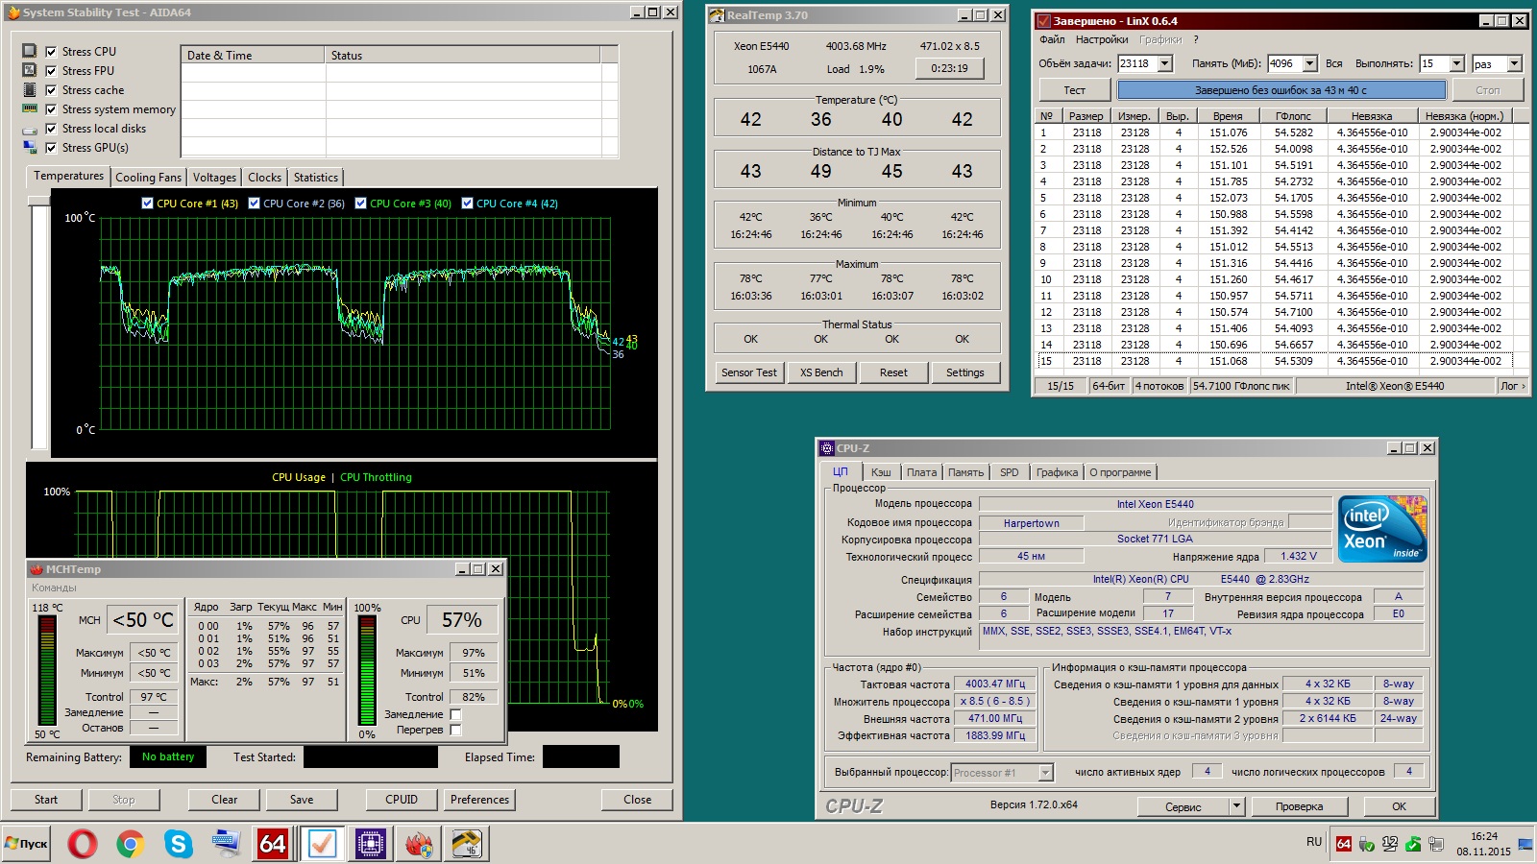This screenshot has height=864, width=1537.
Task: Click the XS Bench button in RealTemp
Action: (821, 372)
